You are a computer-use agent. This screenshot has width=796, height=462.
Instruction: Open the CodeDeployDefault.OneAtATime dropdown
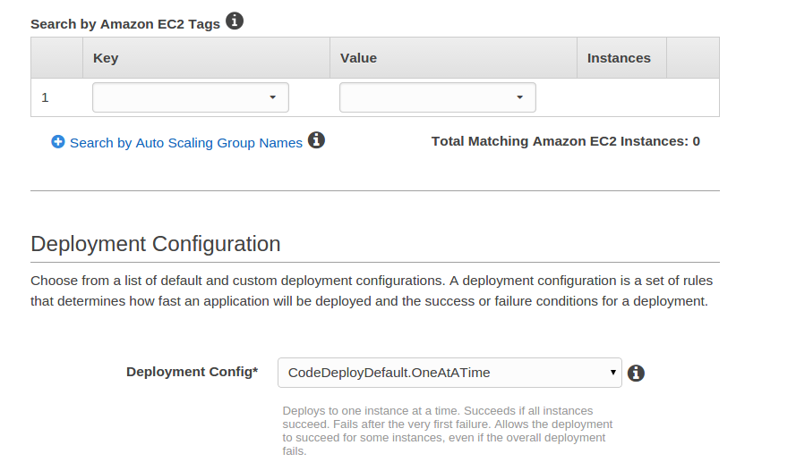(449, 373)
